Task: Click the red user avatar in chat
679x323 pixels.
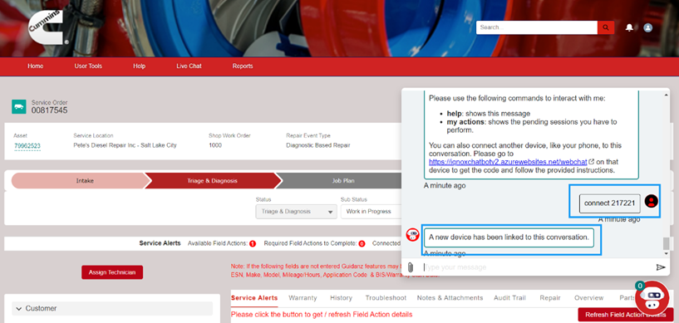Action: tap(652, 201)
